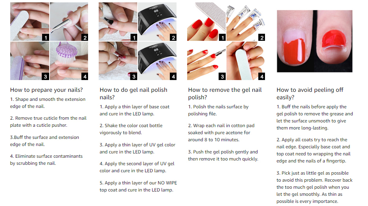Select the 'Buff the nails before apply' tip text
This screenshot has width=368, height=206.
(315, 117)
